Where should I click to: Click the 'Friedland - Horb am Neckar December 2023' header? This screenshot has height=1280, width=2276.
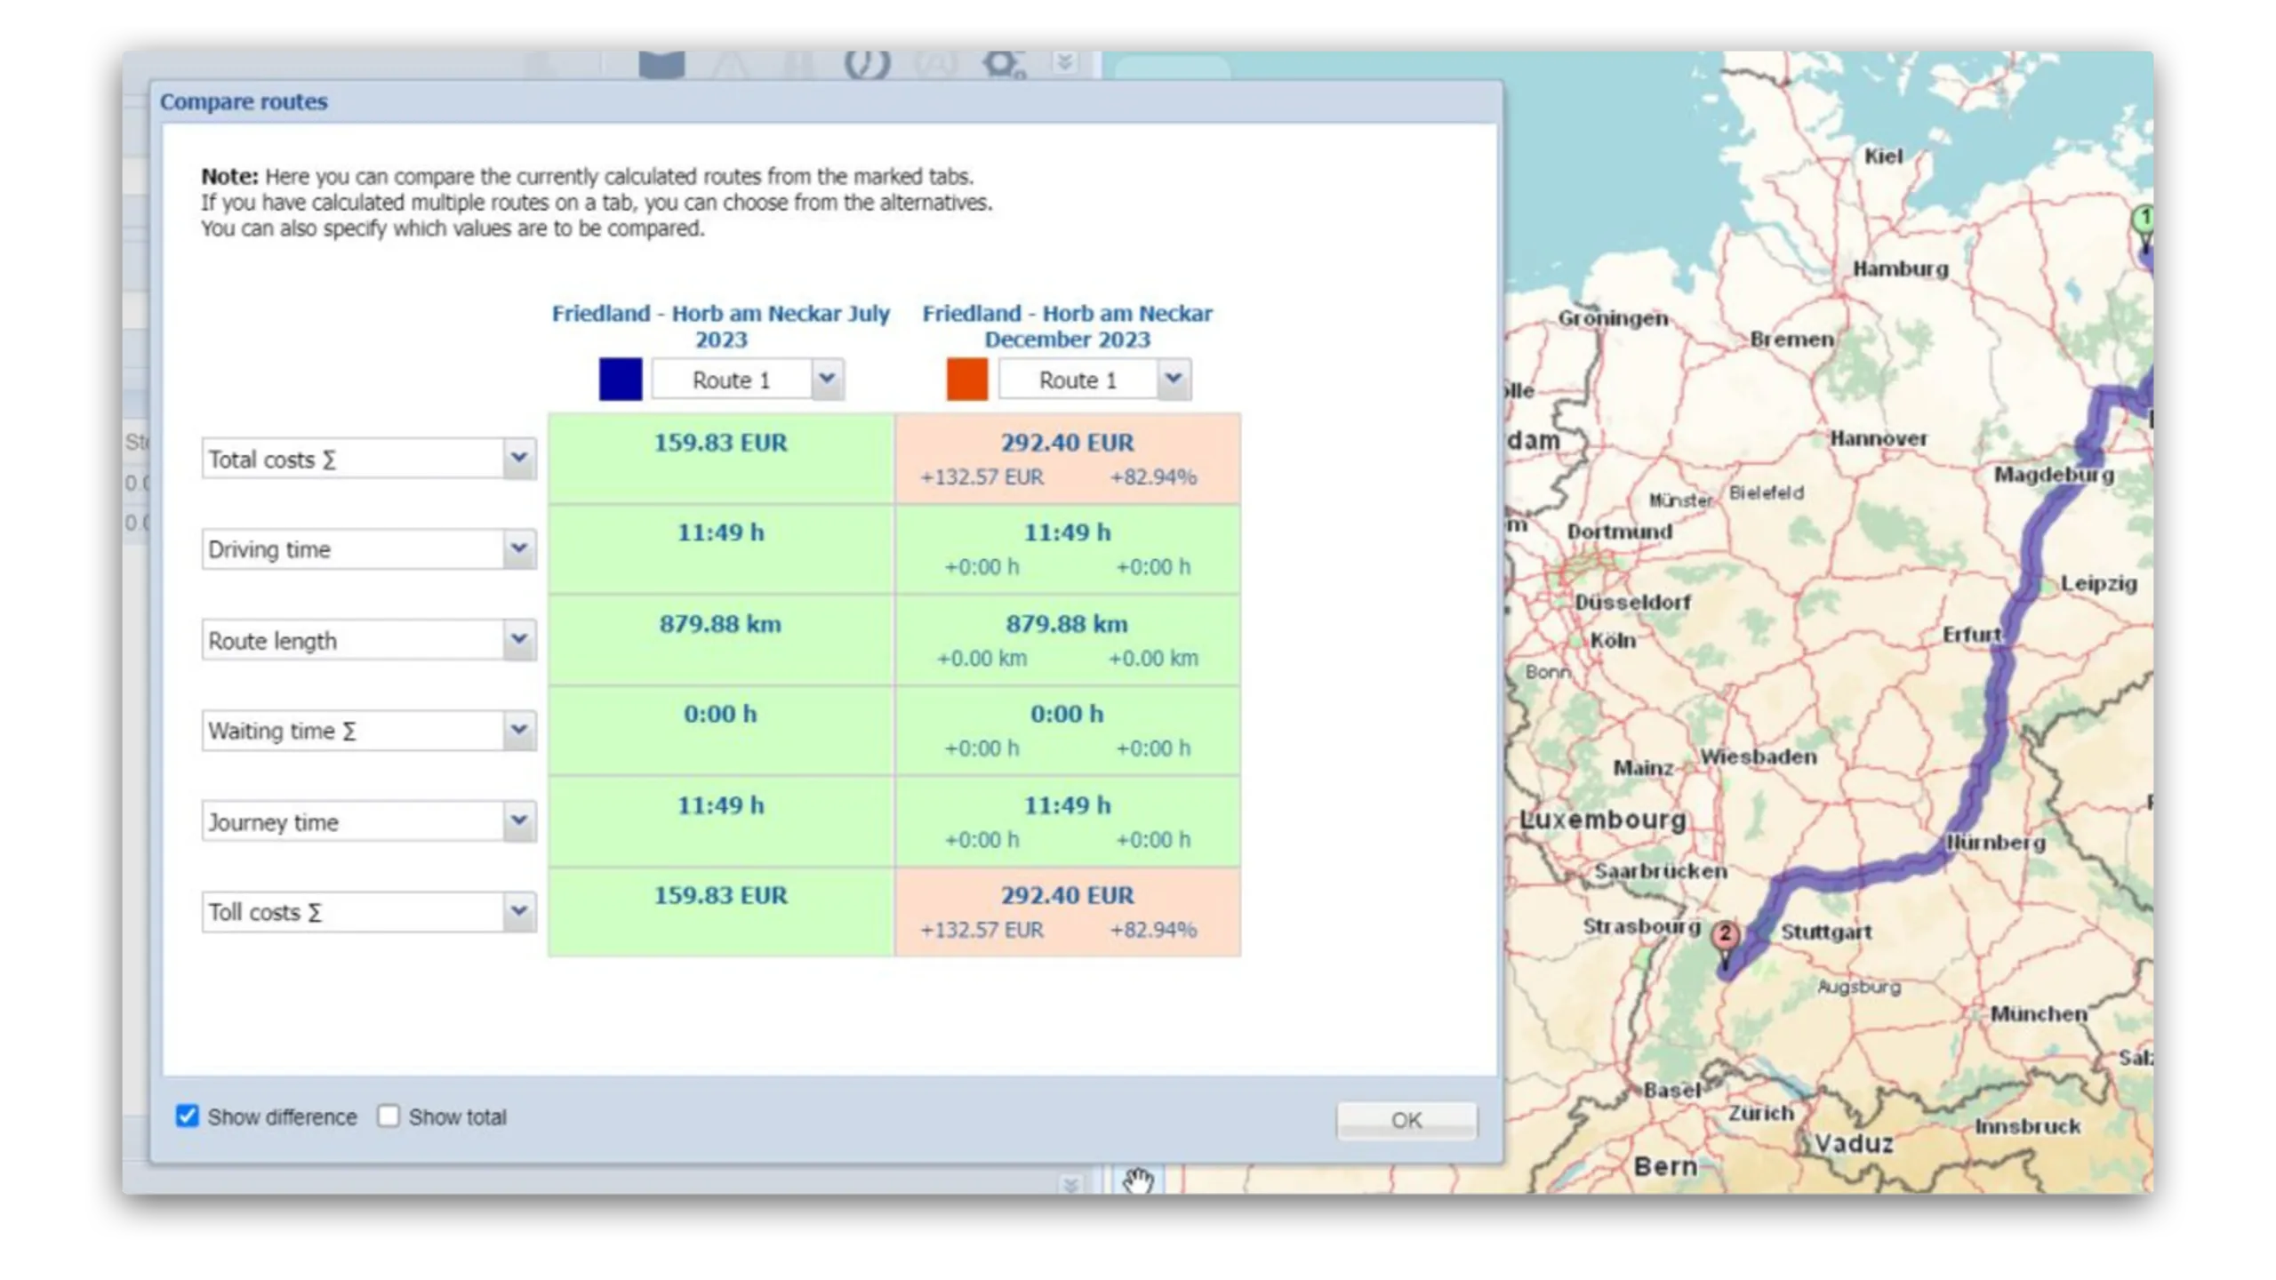click(x=1068, y=326)
